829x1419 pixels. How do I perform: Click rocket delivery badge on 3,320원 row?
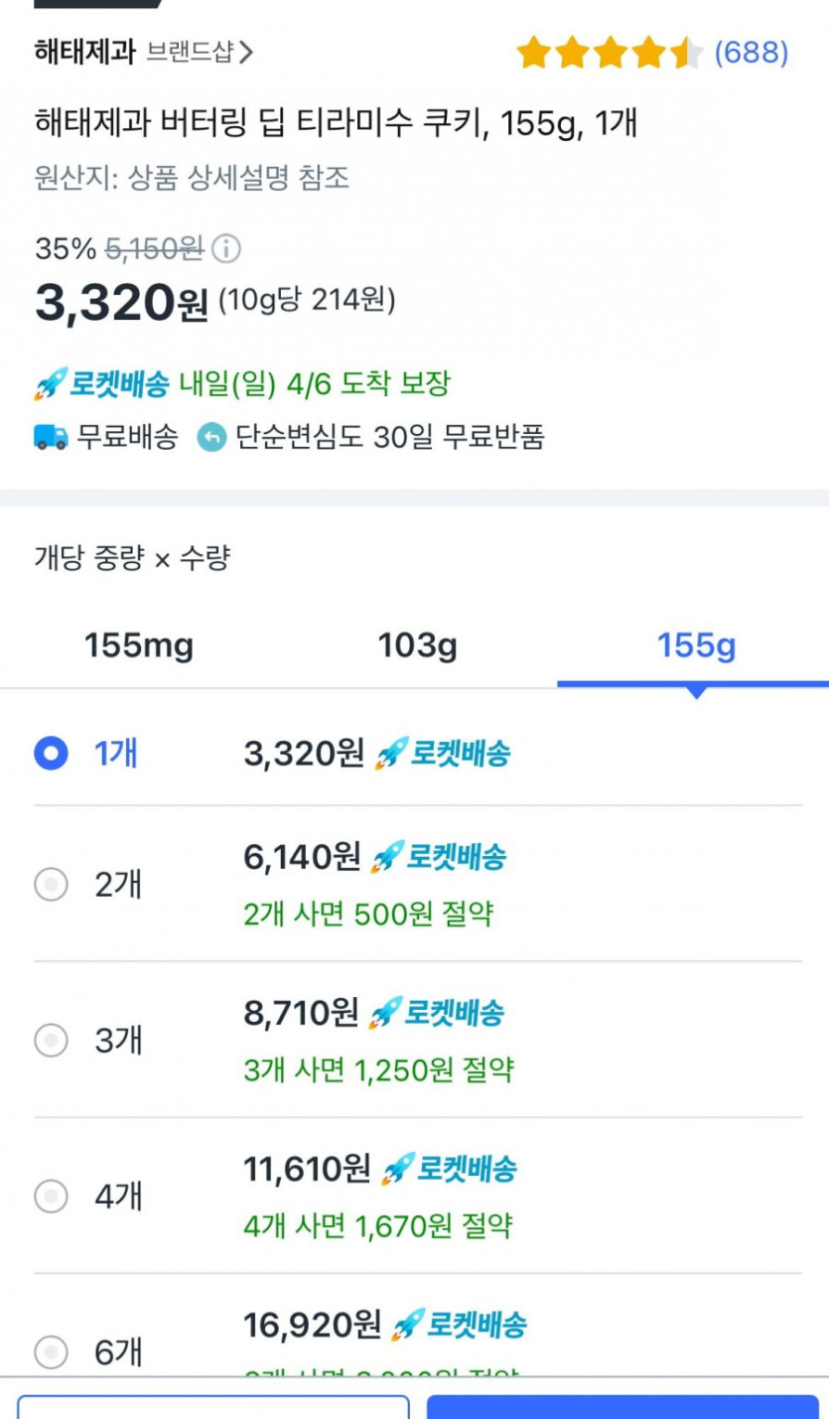[x=442, y=755]
